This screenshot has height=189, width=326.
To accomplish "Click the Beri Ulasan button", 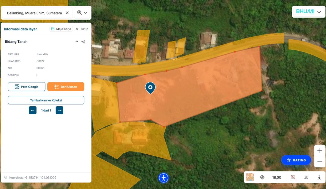I will [x=66, y=87].
